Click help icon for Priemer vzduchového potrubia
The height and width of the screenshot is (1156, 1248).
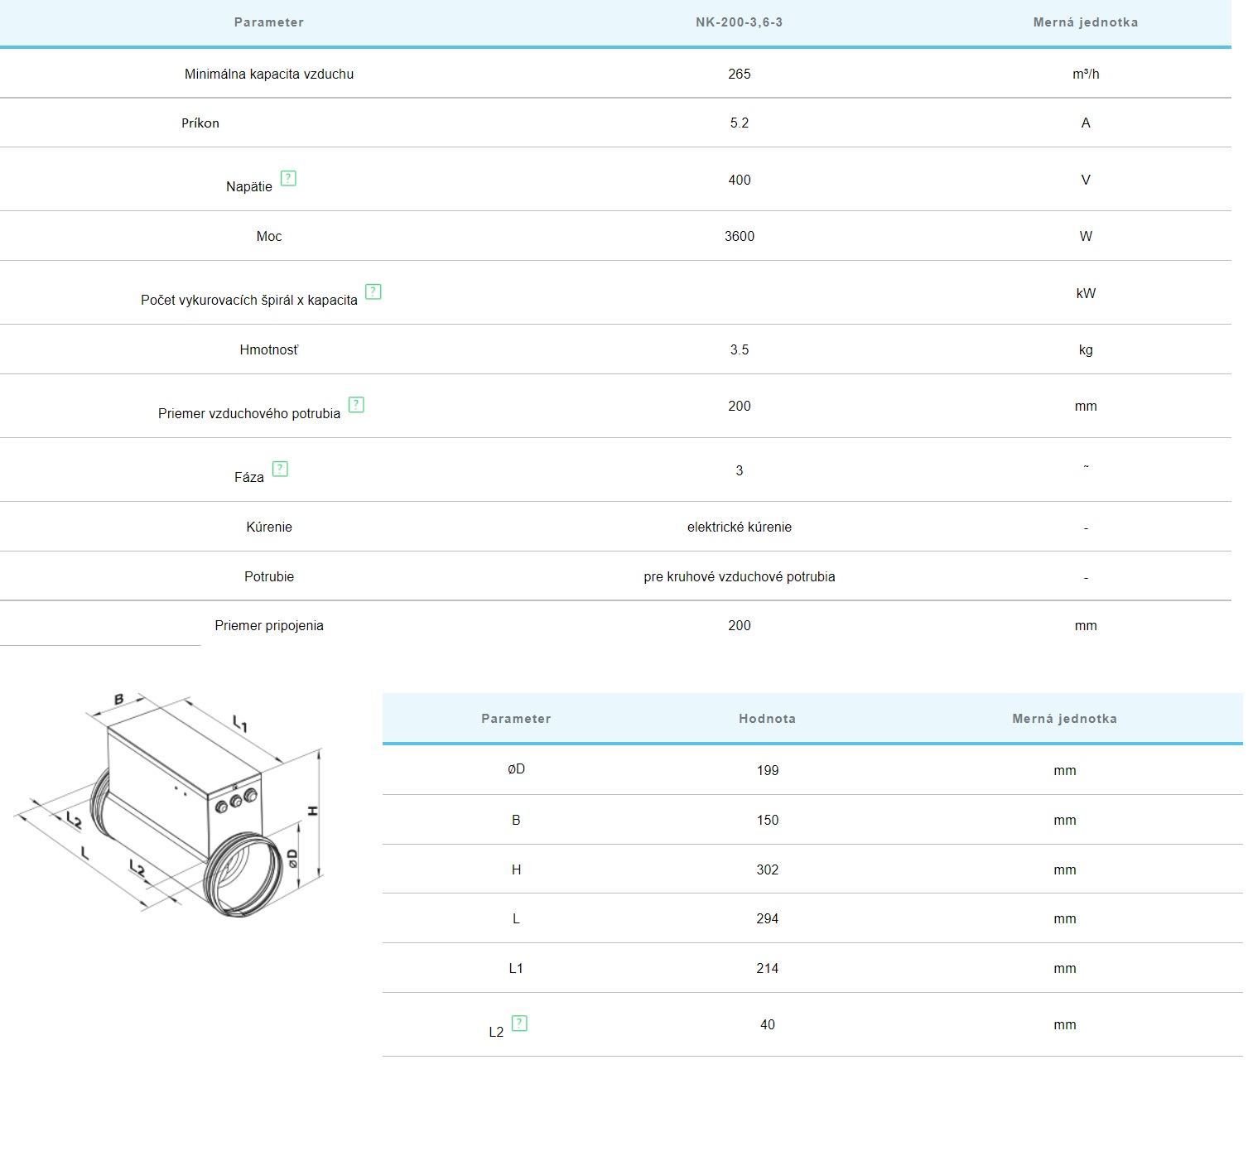(x=356, y=405)
